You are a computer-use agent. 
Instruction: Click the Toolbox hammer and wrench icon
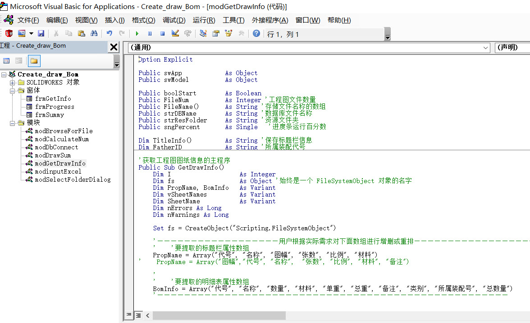point(242,33)
